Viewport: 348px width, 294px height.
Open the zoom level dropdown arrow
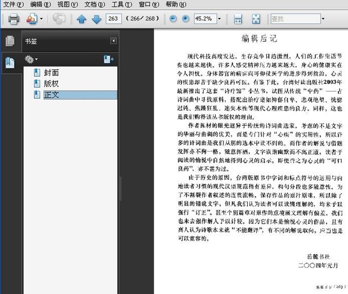tap(219, 19)
